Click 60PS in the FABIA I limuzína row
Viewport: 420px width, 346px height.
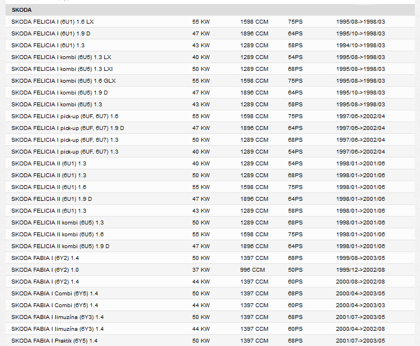(295, 329)
